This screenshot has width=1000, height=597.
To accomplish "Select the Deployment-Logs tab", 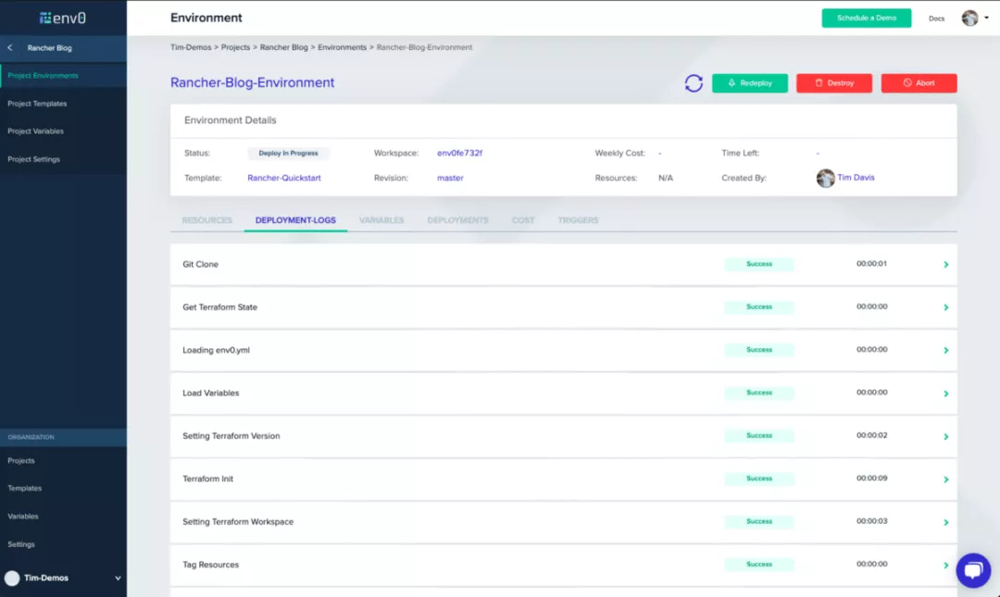I will pyautogui.click(x=295, y=220).
